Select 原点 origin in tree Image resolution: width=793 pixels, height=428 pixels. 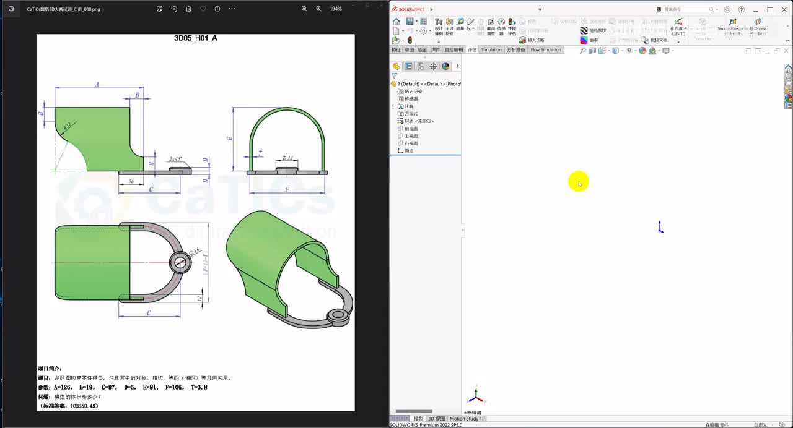(x=405, y=151)
